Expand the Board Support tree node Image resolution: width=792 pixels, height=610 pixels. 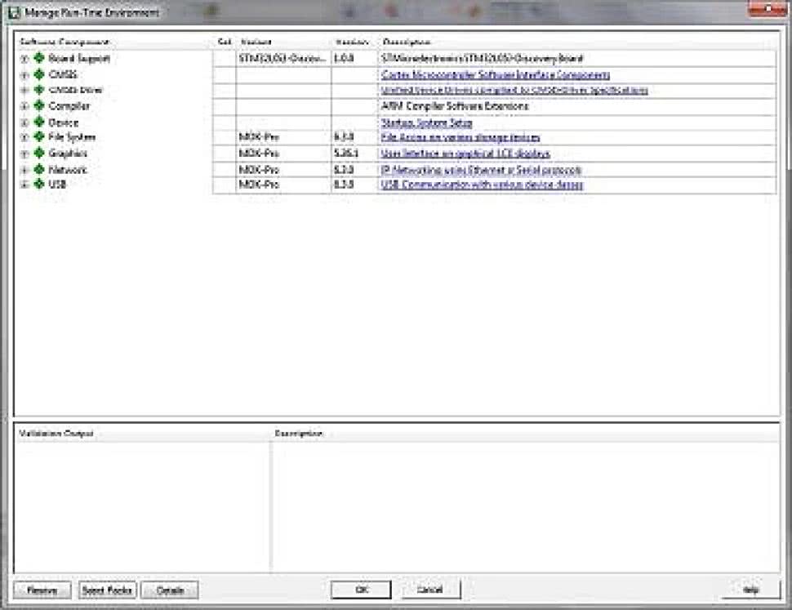point(24,59)
